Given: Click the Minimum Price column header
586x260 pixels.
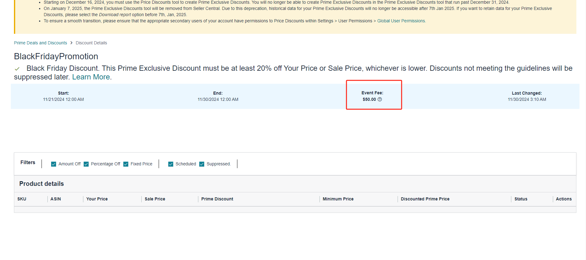Looking at the screenshot, I should click(338, 199).
